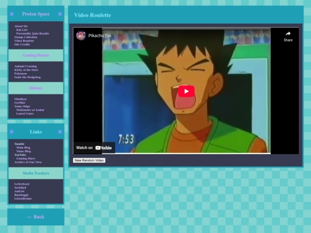Open the Serializd tracker link
The width and height of the screenshot is (311, 233).
pyautogui.click(x=20, y=188)
